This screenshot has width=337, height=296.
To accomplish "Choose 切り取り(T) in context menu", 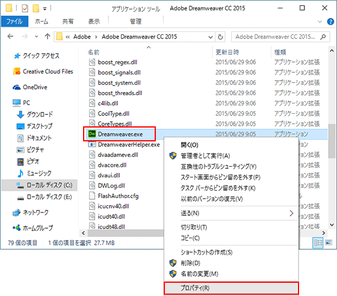I will [x=231, y=227].
